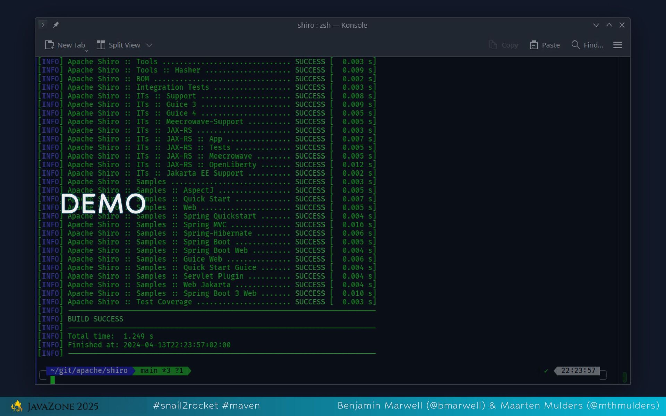The image size is (666, 416).
Task: Click the ITs :: Support row
Action: tap(207, 96)
